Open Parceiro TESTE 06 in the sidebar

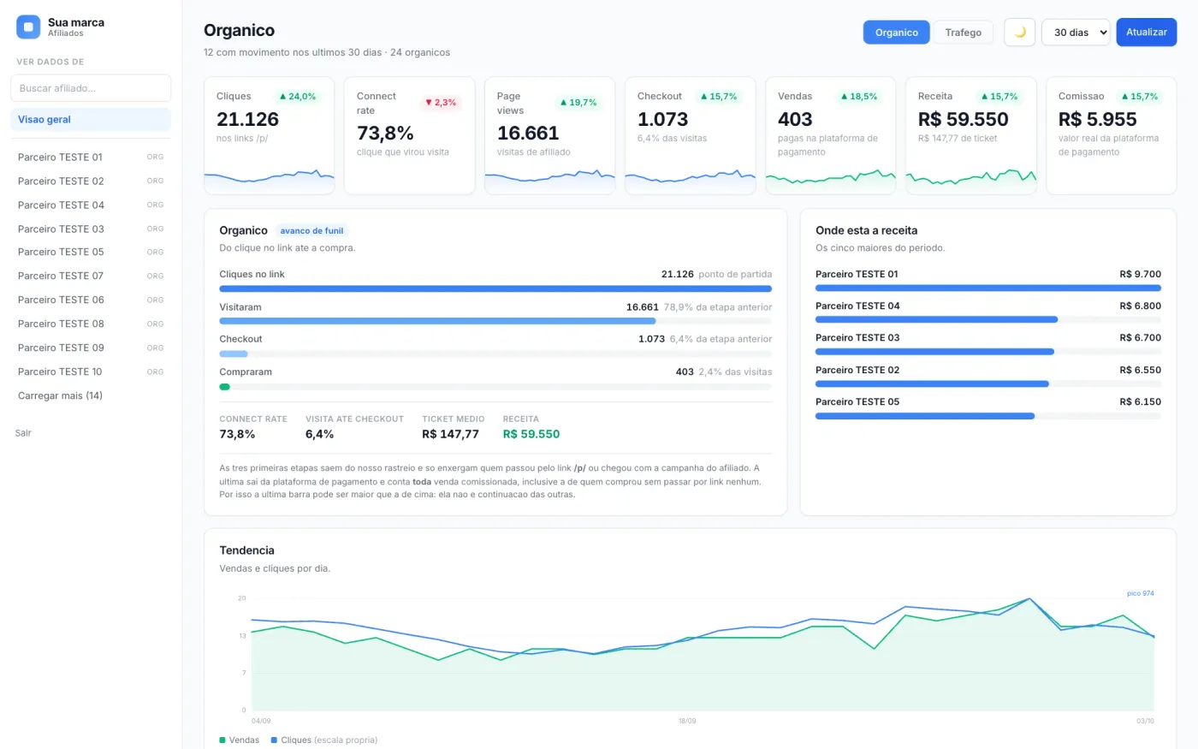pyautogui.click(x=91, y=300)
